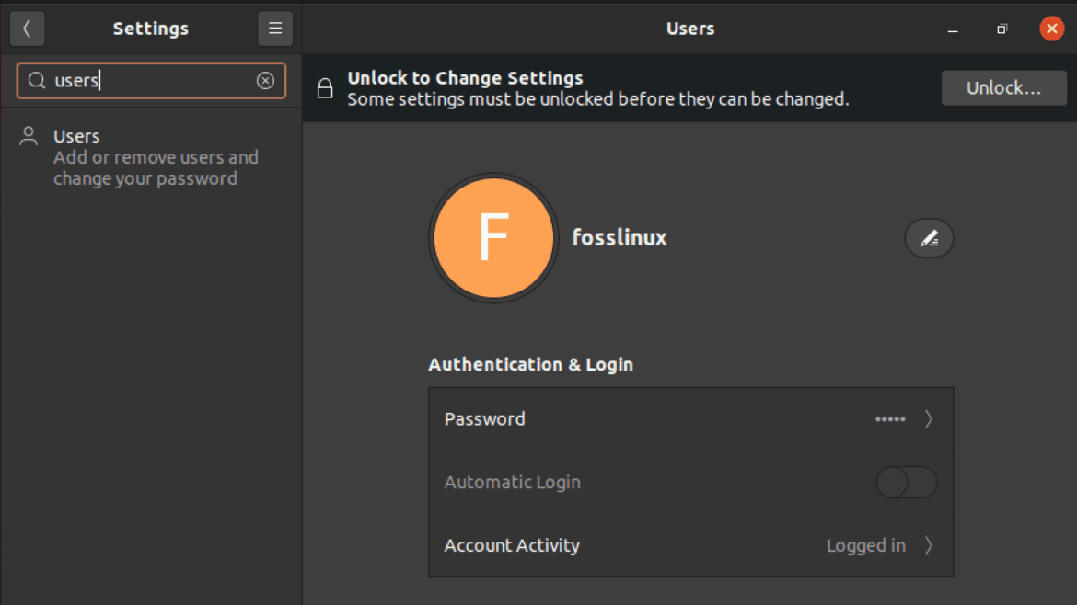Click inside the search input field
Image resolution: width=1077 pixels, height=605 pixels.
147,81
